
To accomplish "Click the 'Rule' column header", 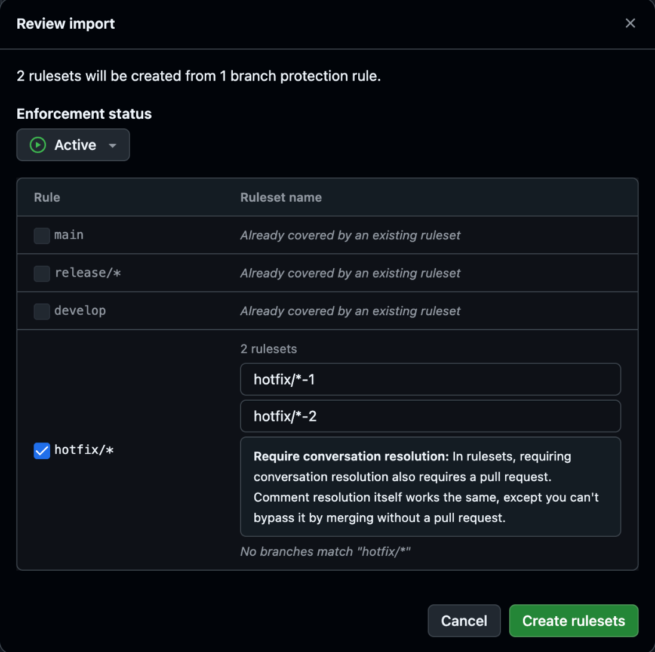I will 47,198.
